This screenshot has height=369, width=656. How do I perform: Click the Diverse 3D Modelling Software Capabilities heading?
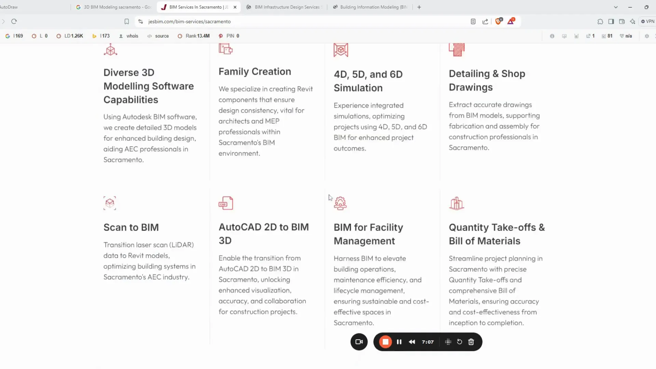click(x=149, y=86)
